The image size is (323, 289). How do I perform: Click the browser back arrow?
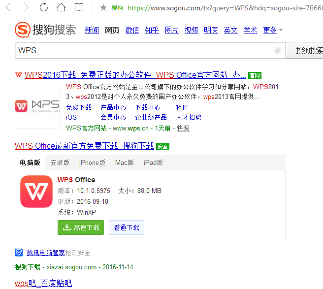[x=8, y=7]
